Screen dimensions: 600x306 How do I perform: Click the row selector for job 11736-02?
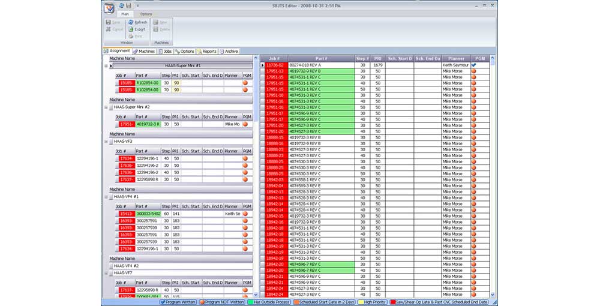pyautogui.click(x=263, y=65)
